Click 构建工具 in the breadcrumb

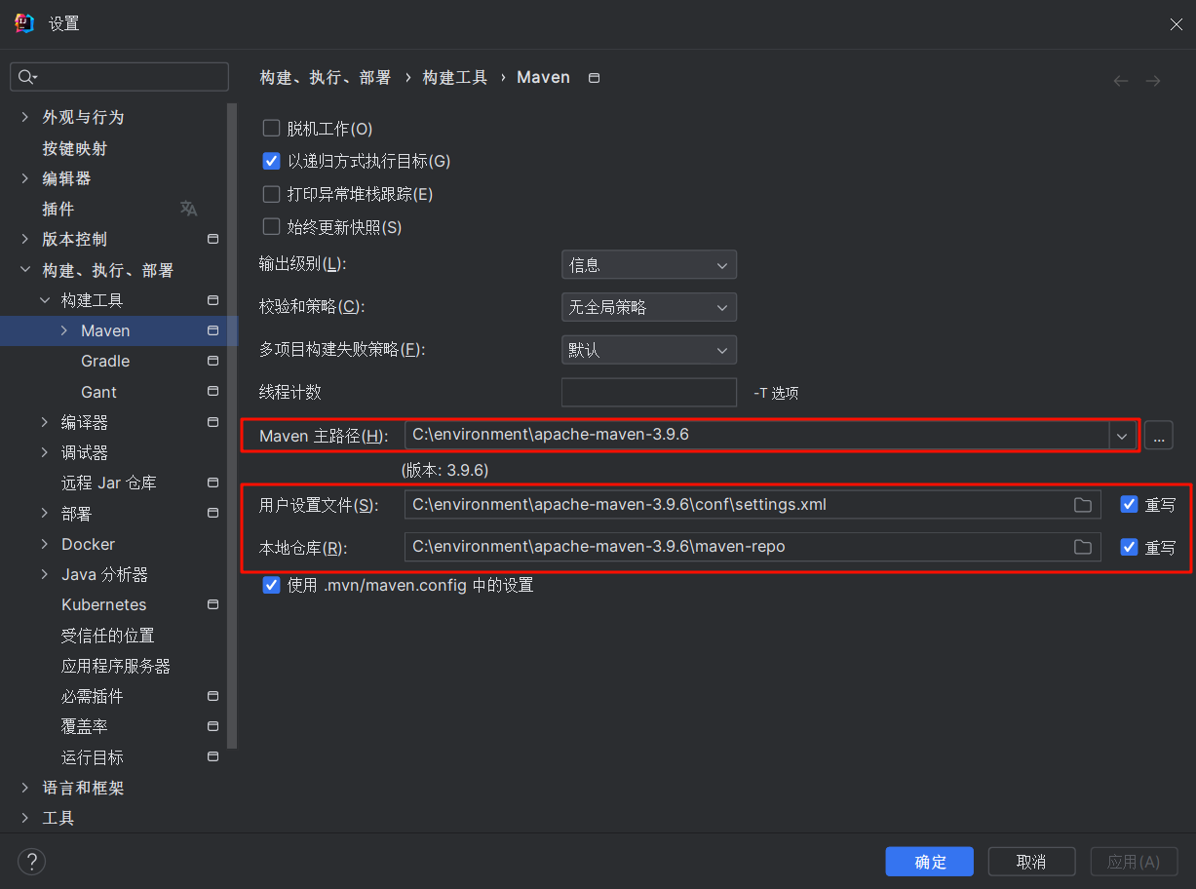(x=455, y=77)
